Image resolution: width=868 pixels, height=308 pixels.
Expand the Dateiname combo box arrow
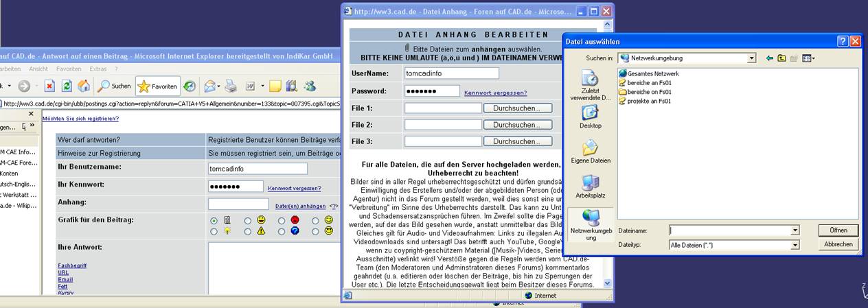pyautogui.click(x=795, y=230)
